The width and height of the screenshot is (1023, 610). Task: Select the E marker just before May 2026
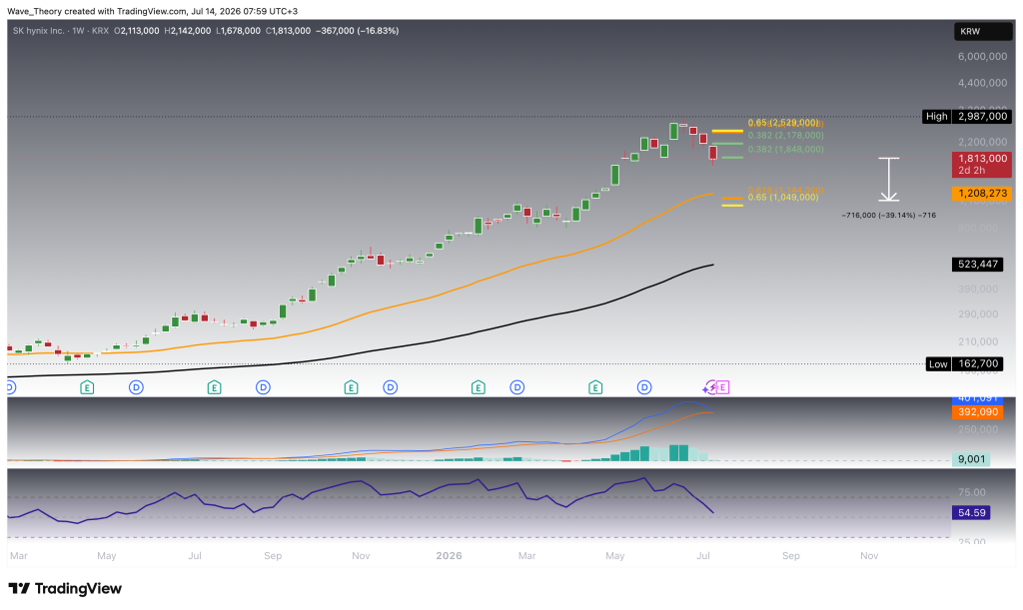point(595,387)
